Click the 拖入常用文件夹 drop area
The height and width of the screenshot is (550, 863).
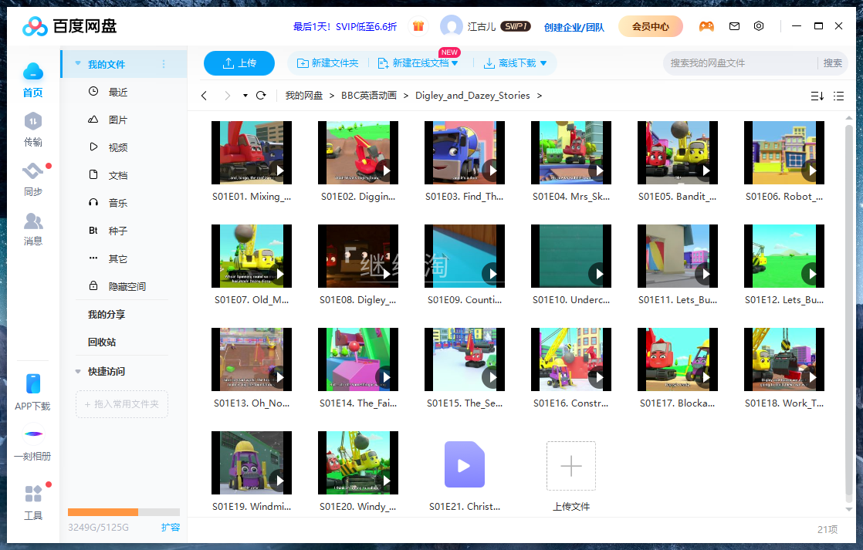pyautogui.click(x=122, y=404)
